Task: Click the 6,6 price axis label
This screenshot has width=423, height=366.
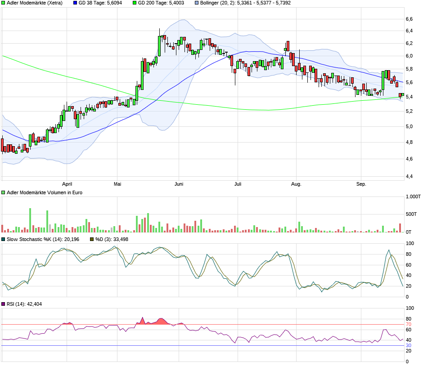Action: 409,19
